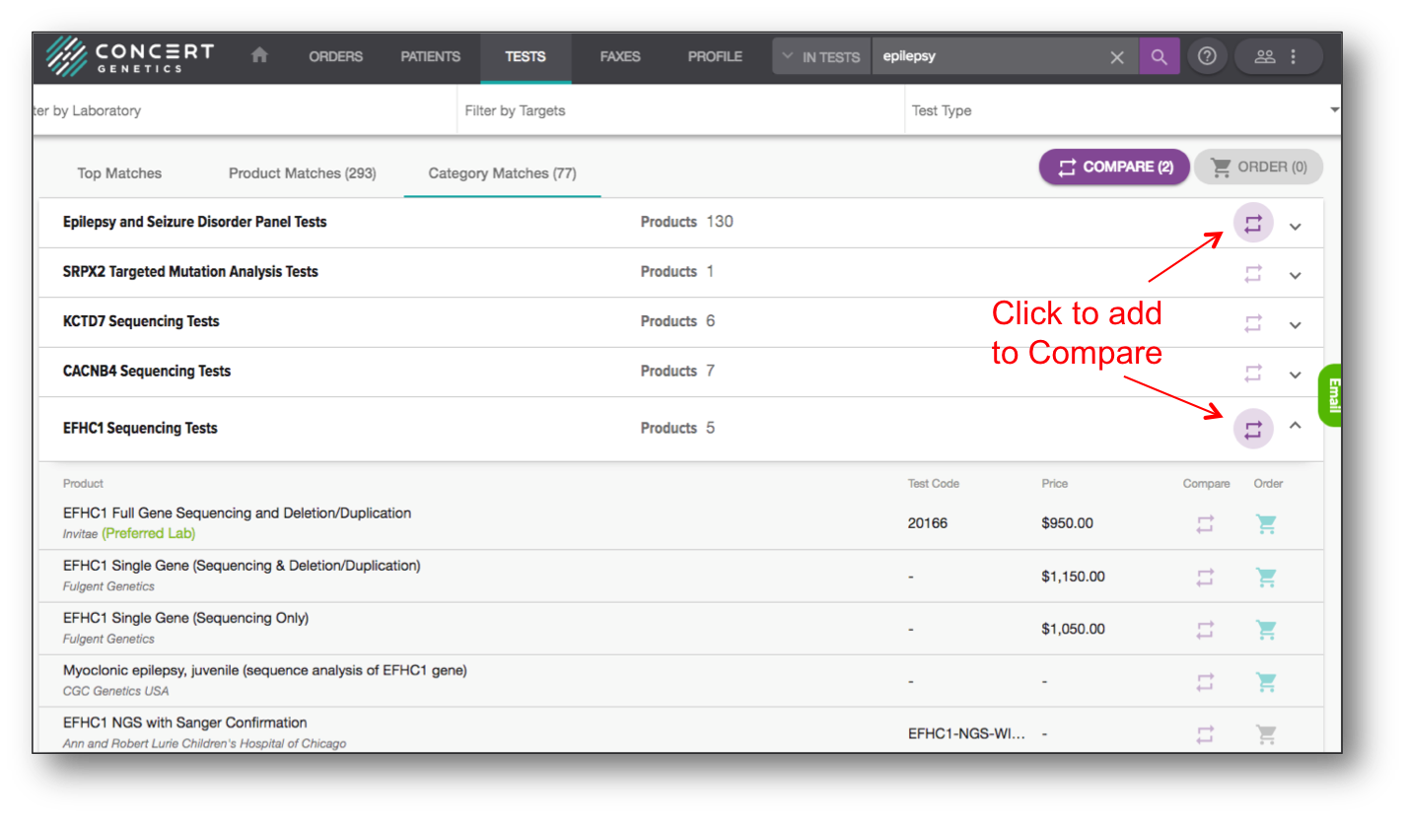Toggle compare for EFHC1 Sequencing Tests category
This screenshot has height=818, width=1406.
pos(1253,430)
